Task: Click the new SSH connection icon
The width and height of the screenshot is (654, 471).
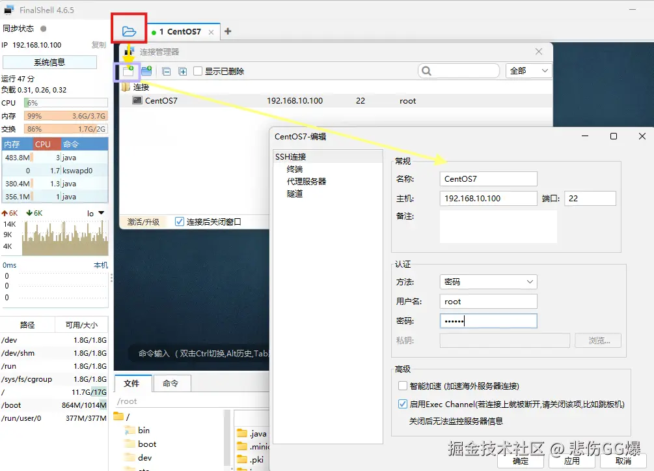Action: click(128, 71)
